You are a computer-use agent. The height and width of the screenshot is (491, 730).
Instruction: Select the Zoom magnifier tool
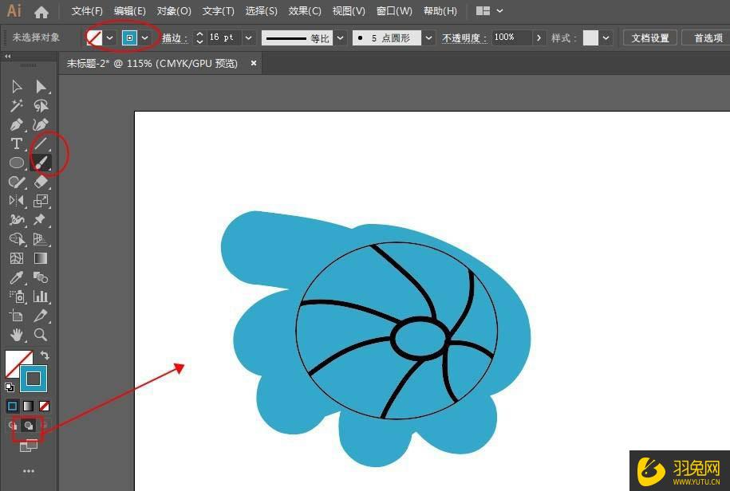[41, 335]
